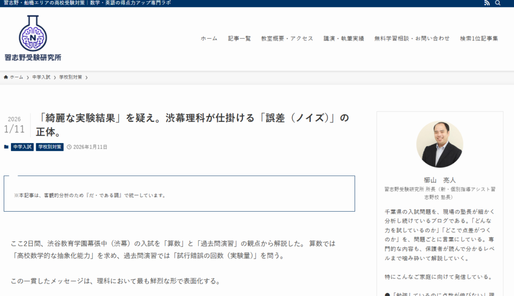514x296 pixels.
Task: Select the 中学入試 category tag
Action: 22,147
